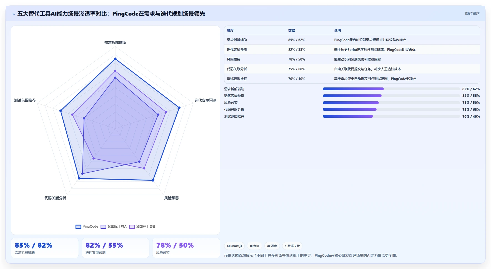Click description 能主动识别延期风险和依赖阻塞
The height and width of the screenshot is (269, 491).
click(x=357, y=59)
